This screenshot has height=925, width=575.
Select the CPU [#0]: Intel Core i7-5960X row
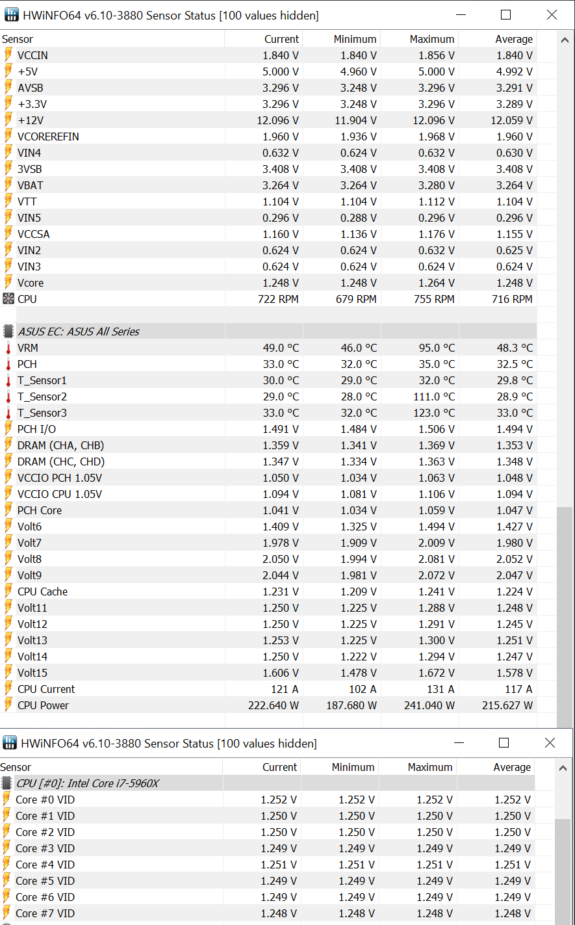tap(268, 783)
